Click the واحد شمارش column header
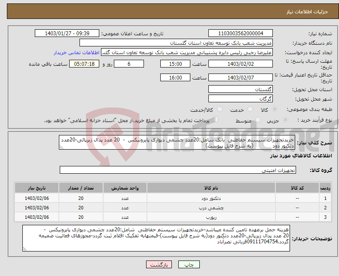This screenshot has width=339, height=276. [125, 188]
